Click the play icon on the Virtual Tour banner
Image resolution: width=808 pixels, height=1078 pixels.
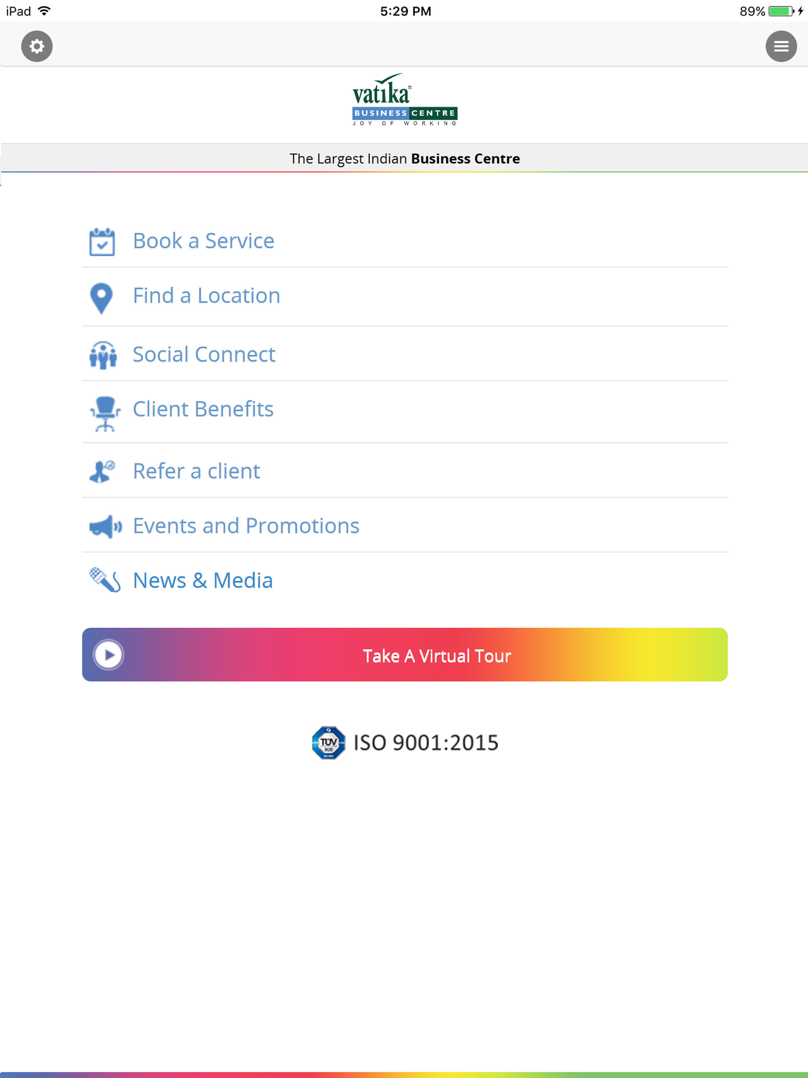(108, 655)
